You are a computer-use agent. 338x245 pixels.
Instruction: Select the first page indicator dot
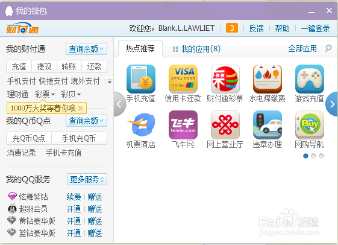(305, 156)
